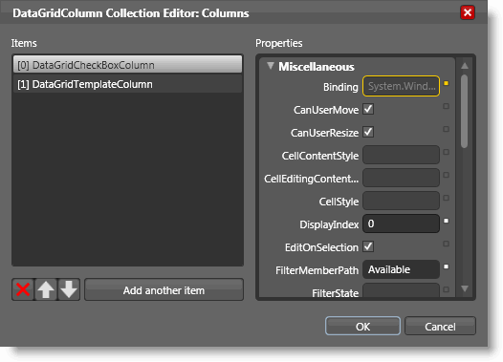Viewport: 503px width, 362px height.
Task: Click the CellStyle property label
Action: click(339, 202)
